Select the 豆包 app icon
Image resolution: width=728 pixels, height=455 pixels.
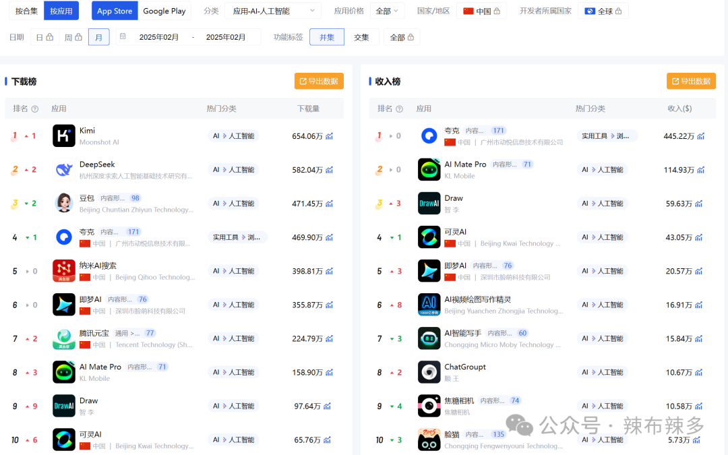63,203
